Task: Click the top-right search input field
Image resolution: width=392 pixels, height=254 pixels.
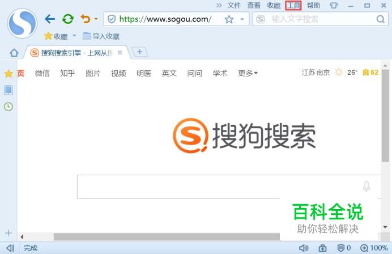Action: 320,19
